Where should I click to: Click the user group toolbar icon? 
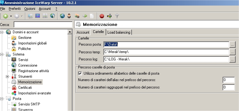tap(77, 16)
